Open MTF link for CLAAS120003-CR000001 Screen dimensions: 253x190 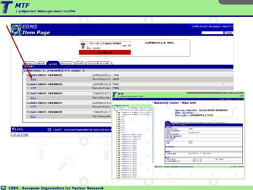pos(33,79)
